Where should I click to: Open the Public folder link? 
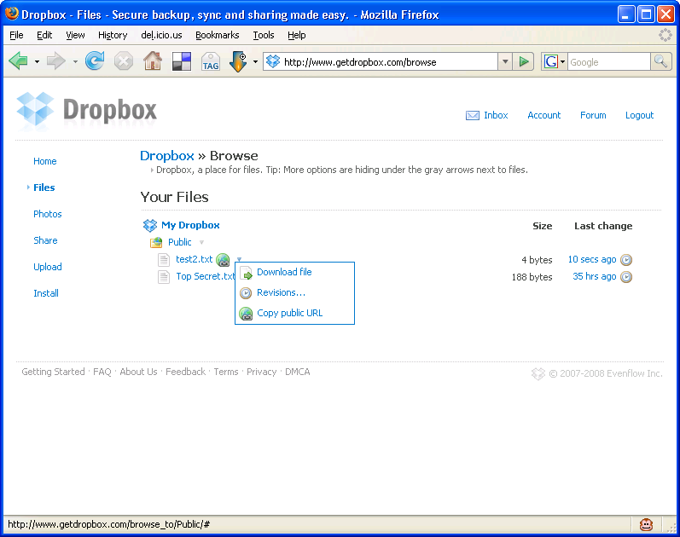179,242
